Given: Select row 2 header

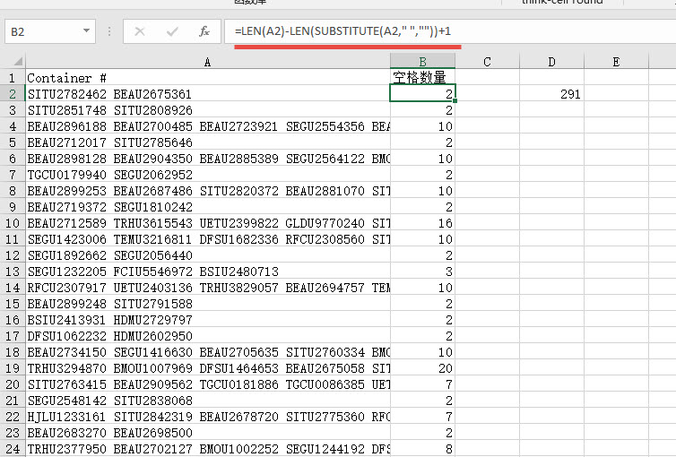Looking at the screenshot, I should click(13, 94).
